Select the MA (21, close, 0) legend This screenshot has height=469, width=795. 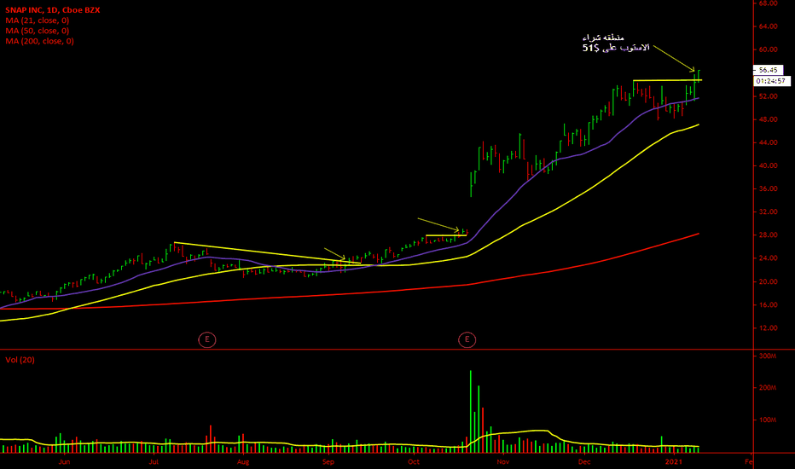tap(38, 20)
